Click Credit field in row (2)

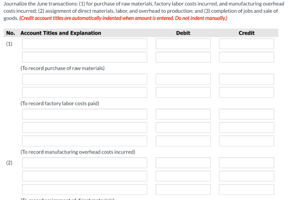(x=246, y=163)
